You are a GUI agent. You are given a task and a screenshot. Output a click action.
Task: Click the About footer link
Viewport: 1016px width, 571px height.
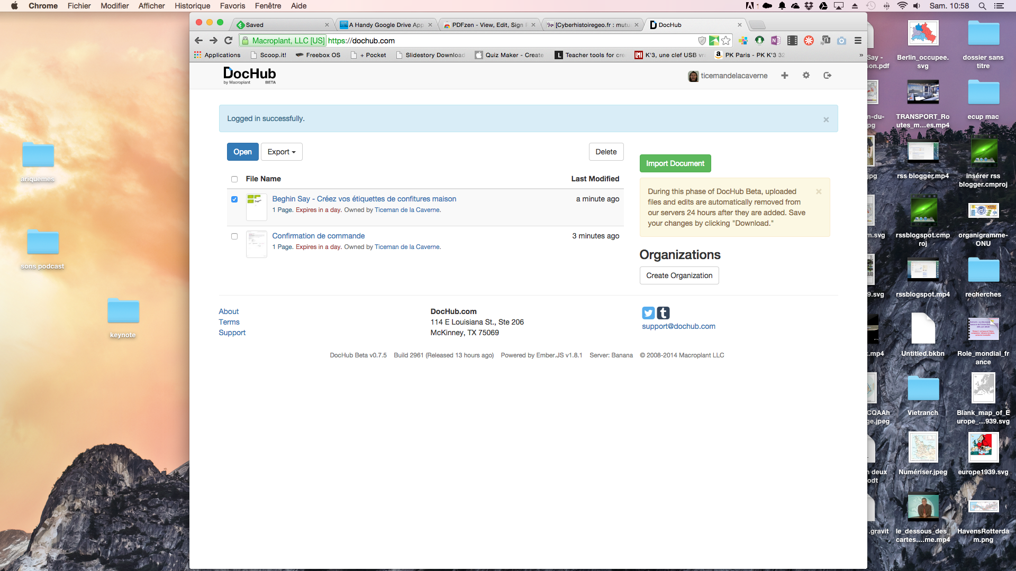[229, 311]
